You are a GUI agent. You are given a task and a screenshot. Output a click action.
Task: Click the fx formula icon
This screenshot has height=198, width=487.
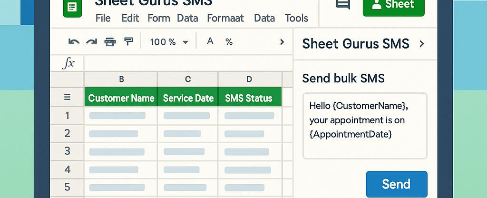tap(68, 63)
